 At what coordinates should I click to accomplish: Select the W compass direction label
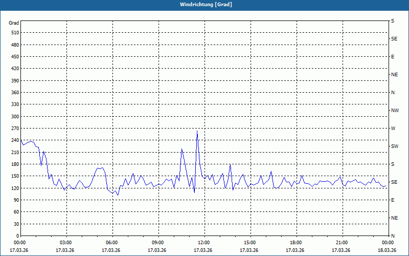[393, 129]
